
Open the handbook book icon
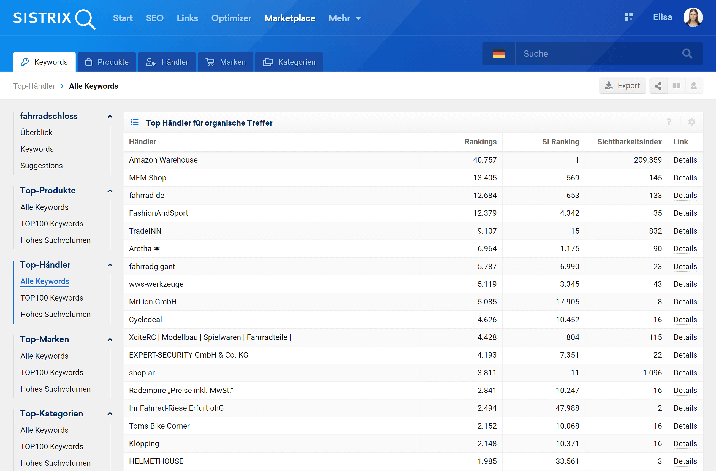tap(676, 86)
